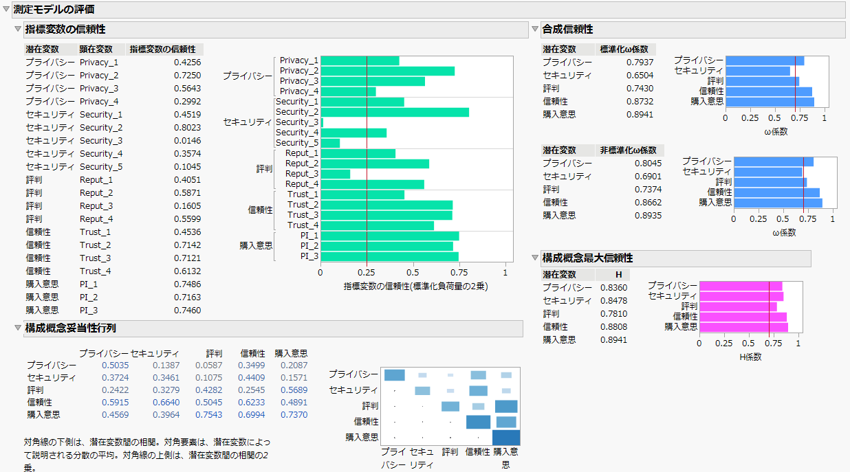The width and height of the screenshot is (850, 472).
Task: Click the Trust_3 bar in the reliability chart
Action: point(386,215)
